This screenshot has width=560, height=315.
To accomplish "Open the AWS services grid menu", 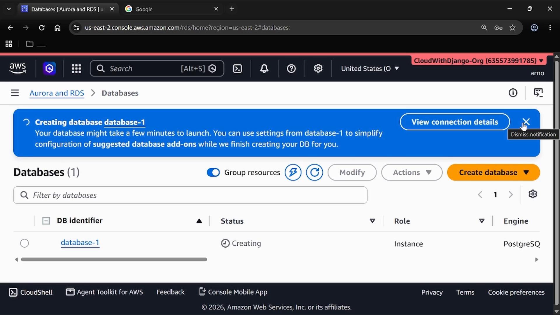I will [76, 69].
